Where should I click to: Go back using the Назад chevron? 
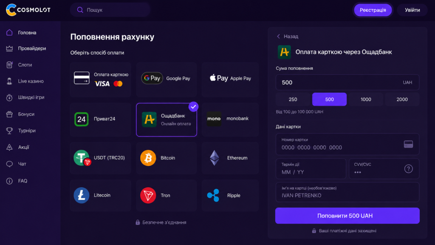(279, 37)
